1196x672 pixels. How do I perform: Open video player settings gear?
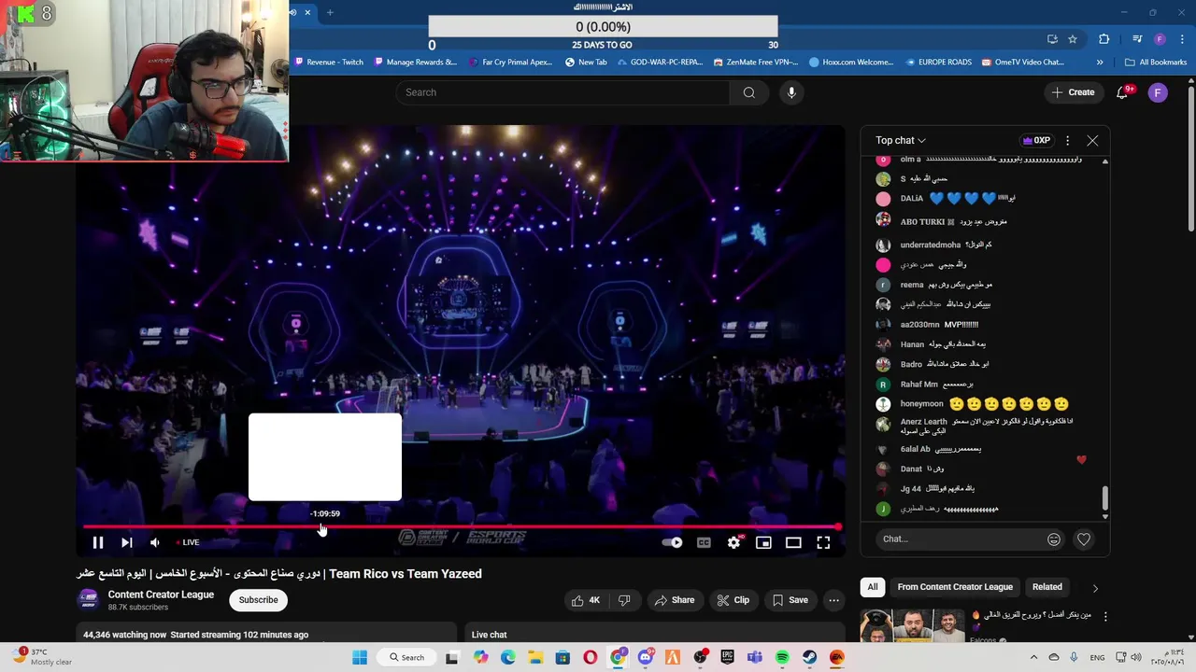(x=734, y=542)
